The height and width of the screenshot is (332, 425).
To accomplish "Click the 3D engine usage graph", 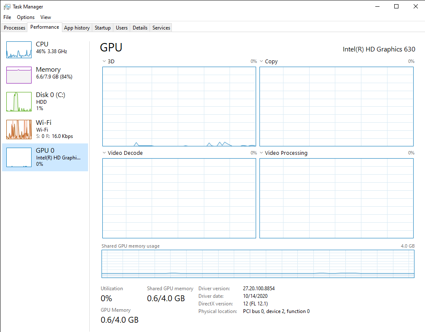I will [x=179, y=106].
